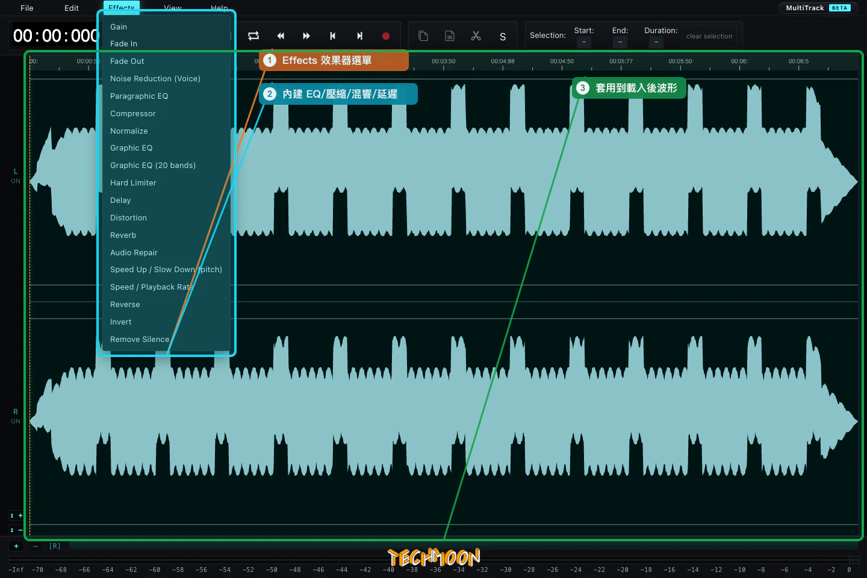Click the paste icon
The image size is (867, 578).
pos(450,36)
